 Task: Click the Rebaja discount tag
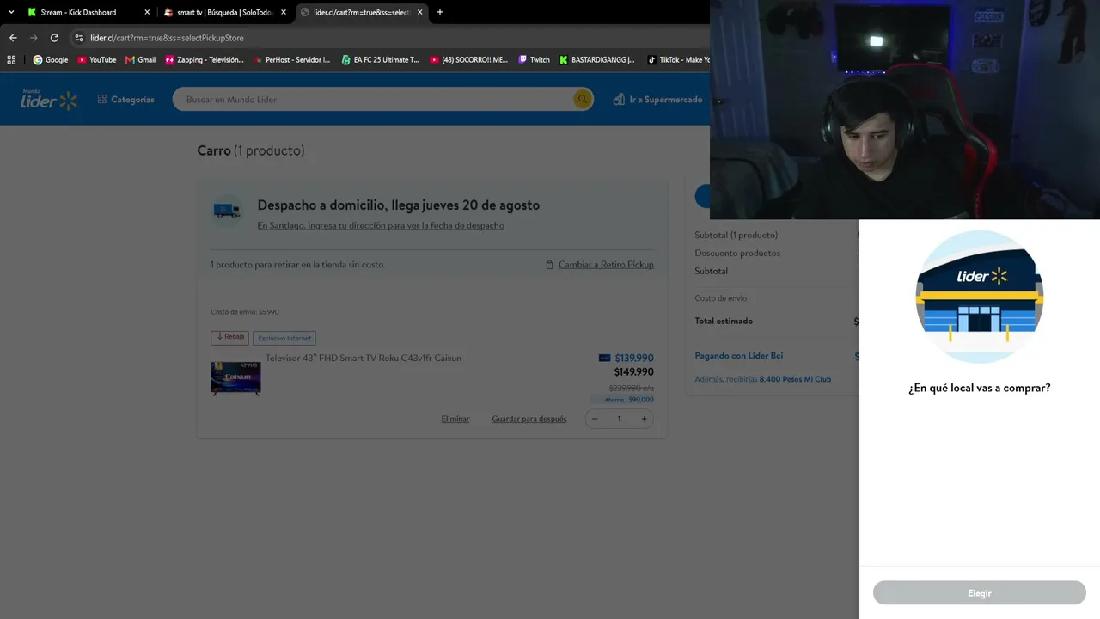229,338
